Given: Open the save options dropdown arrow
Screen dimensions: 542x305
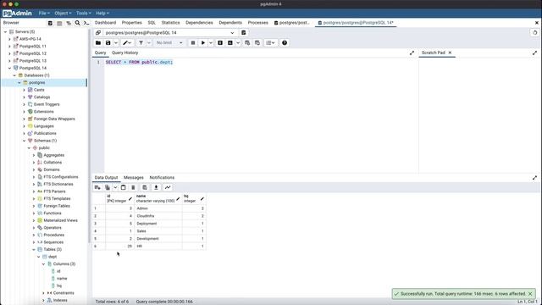Looking at the screenshot, I should (x=116, y=43).
